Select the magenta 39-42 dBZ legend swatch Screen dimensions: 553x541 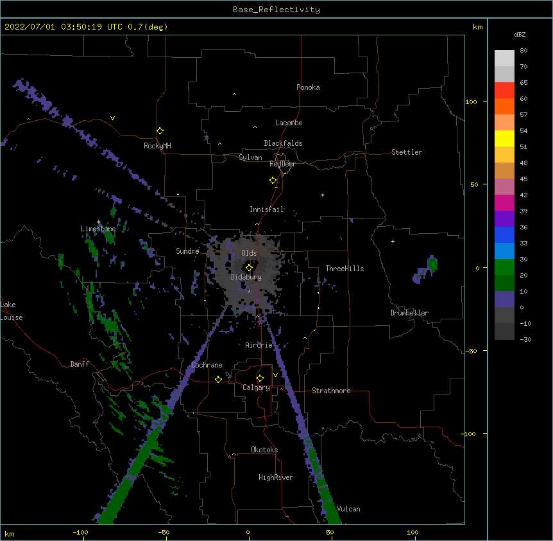[504, 203]
